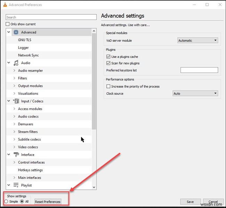This screenshot has height=208, width=226.
Task: Click the tree scrollbar down arrow
Action: 94,187
